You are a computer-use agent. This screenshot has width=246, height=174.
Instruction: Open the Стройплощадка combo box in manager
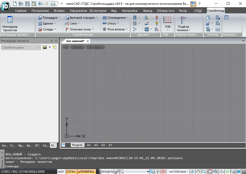[x=21, y=47]
